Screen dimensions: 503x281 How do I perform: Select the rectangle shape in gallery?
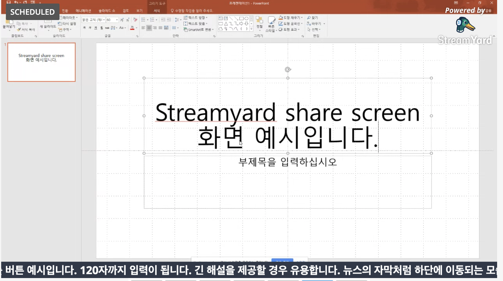click(x=241, y=18)
